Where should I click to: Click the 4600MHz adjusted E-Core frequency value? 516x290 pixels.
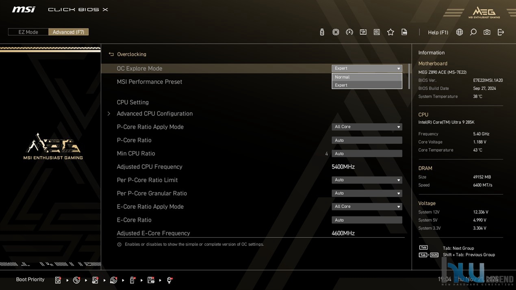tap(343, 234)
